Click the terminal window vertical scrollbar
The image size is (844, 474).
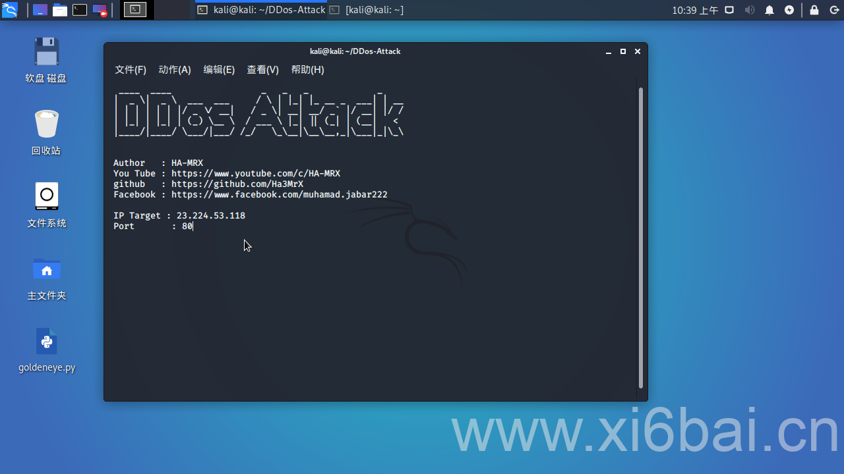(x=641, y=238)
